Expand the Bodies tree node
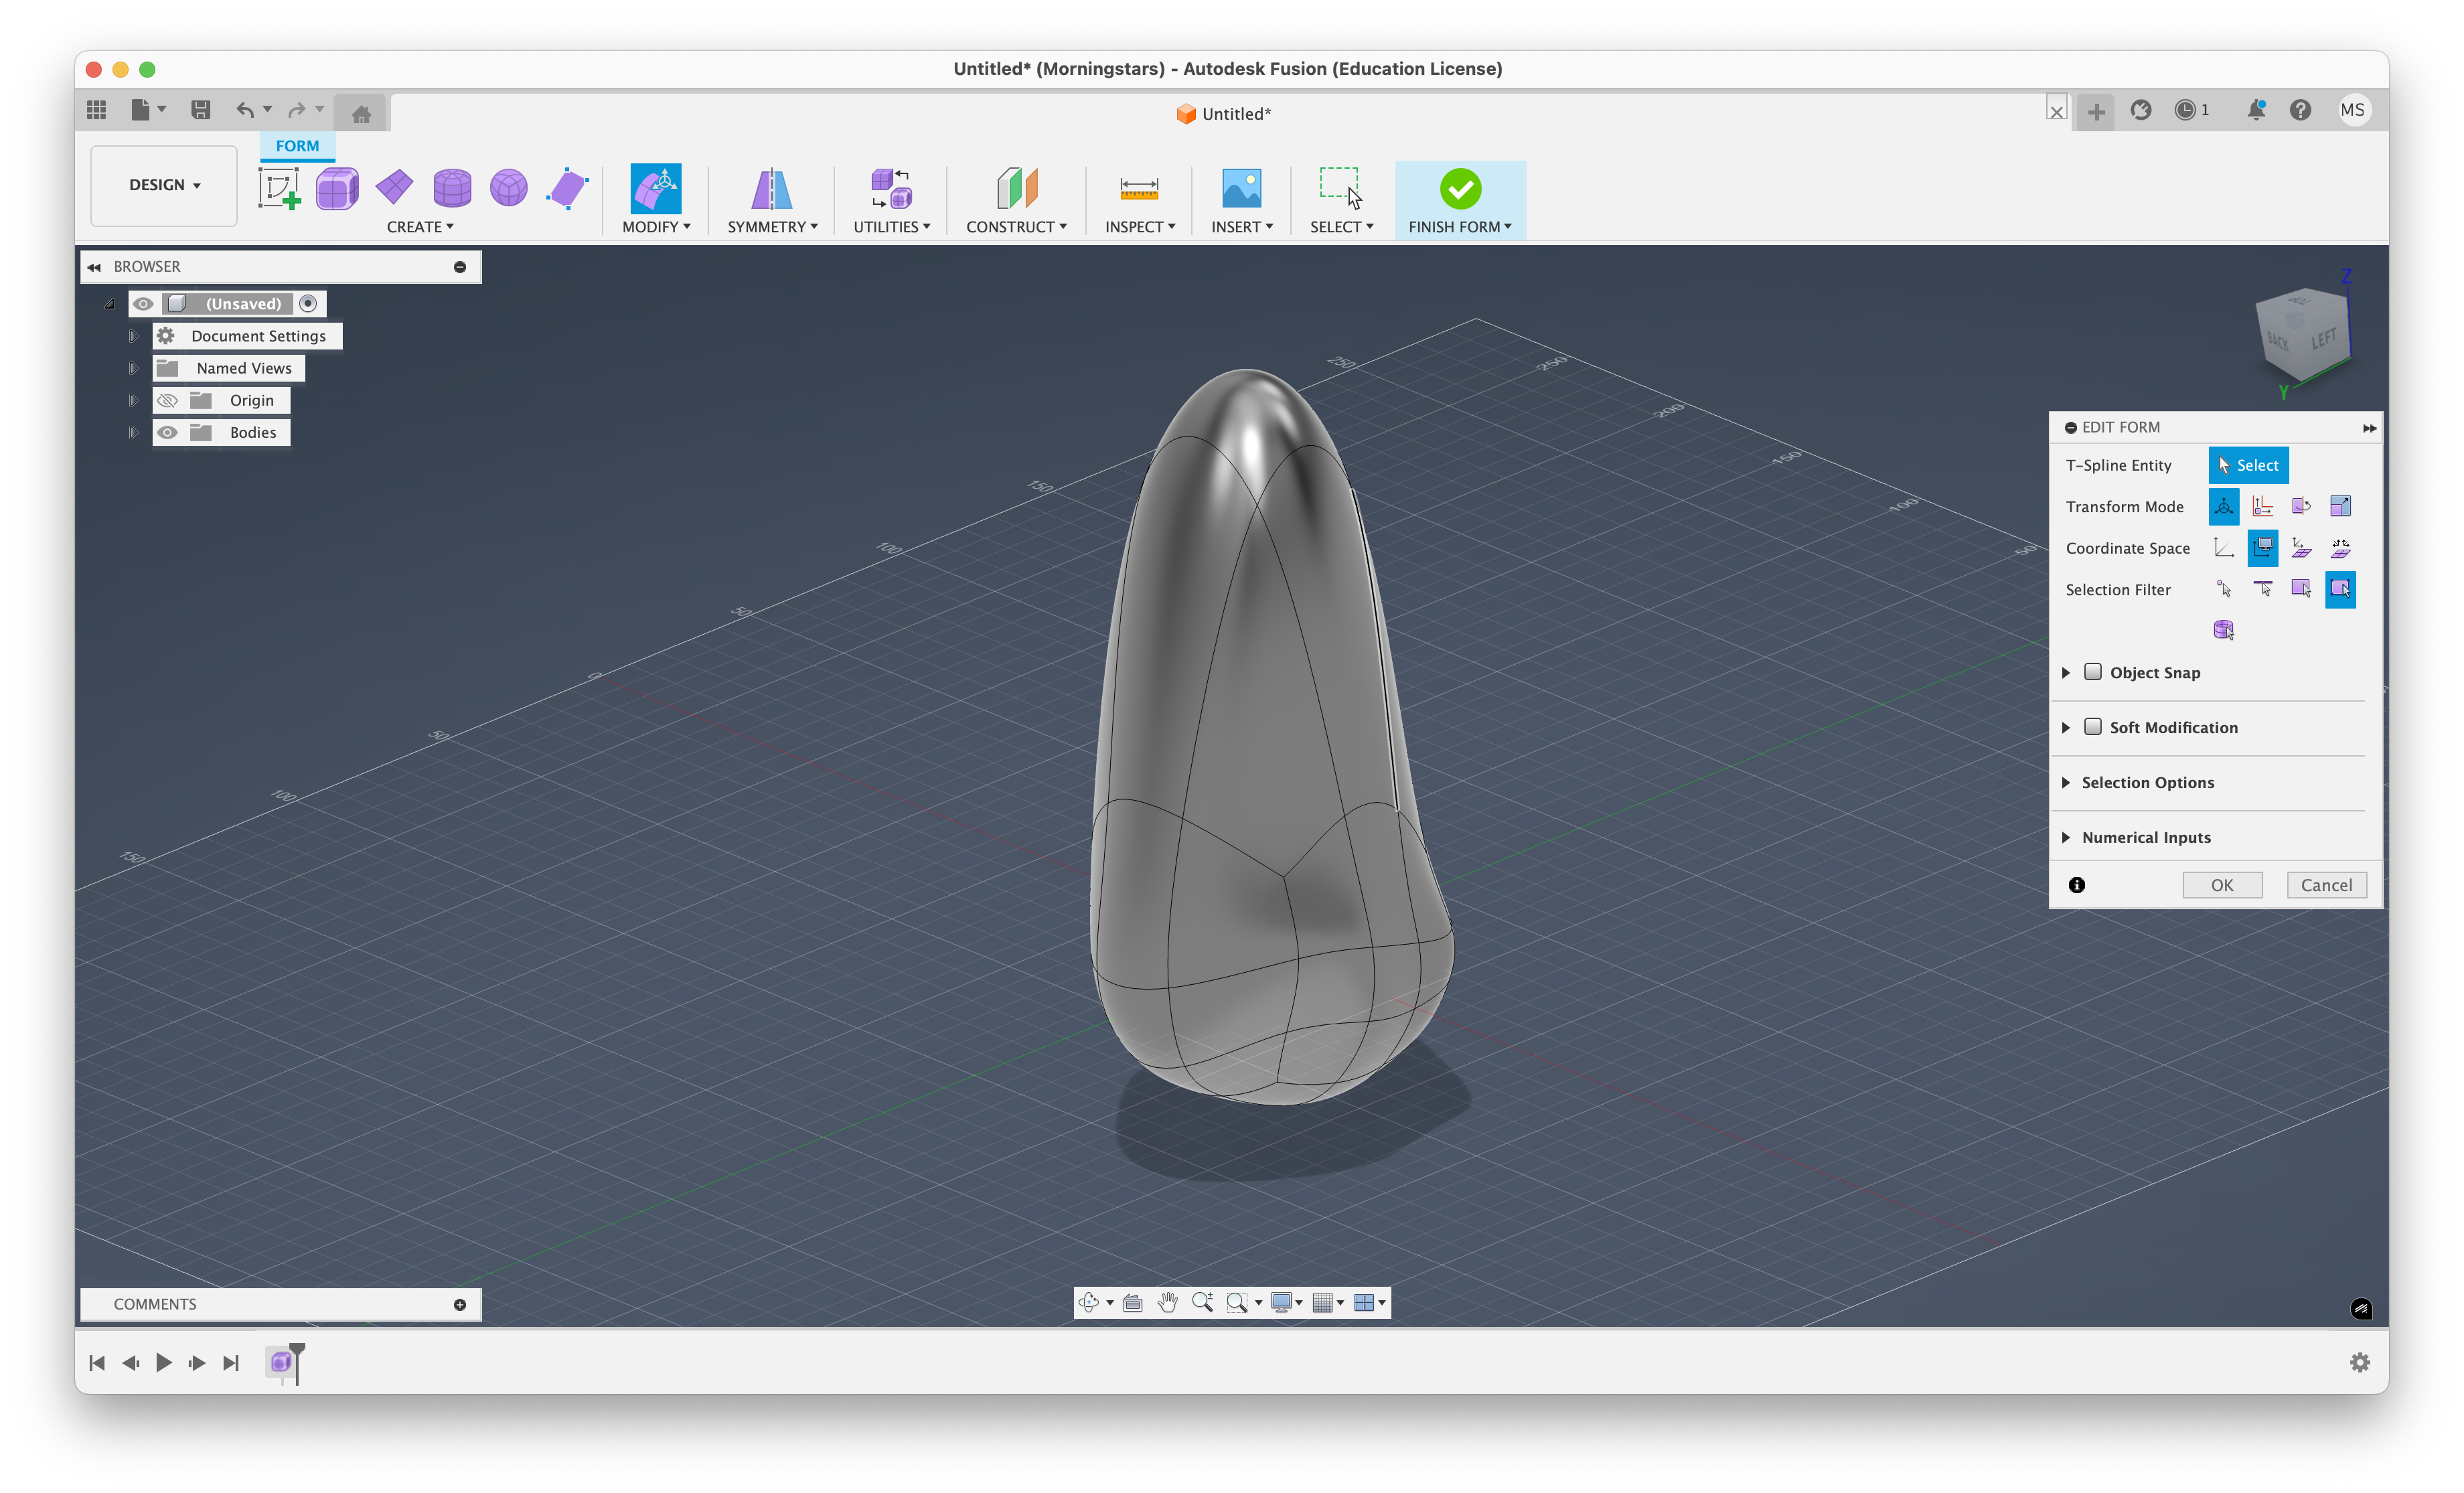The height and width of the screenshot is (1493, 2464). click(x=132, y=432)
